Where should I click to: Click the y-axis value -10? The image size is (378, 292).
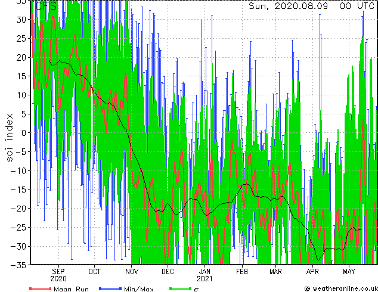pos(18,171)
